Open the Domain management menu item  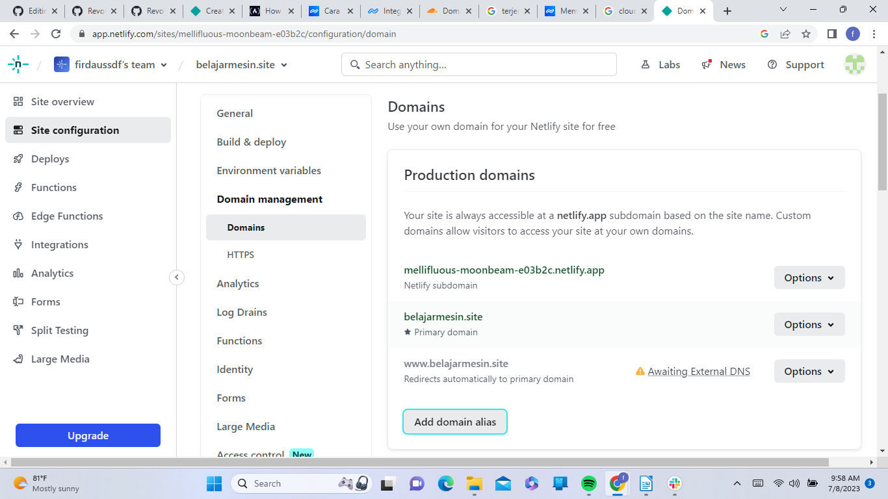pos(269,199)
